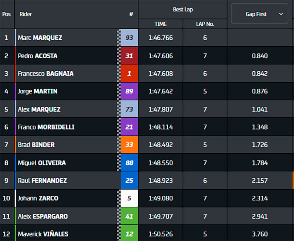Image resolution: width=294 pixels, height=241 pixels.
Task: Select Maverick Viñales's green 12 badge
Action: (x=129, y=234)
